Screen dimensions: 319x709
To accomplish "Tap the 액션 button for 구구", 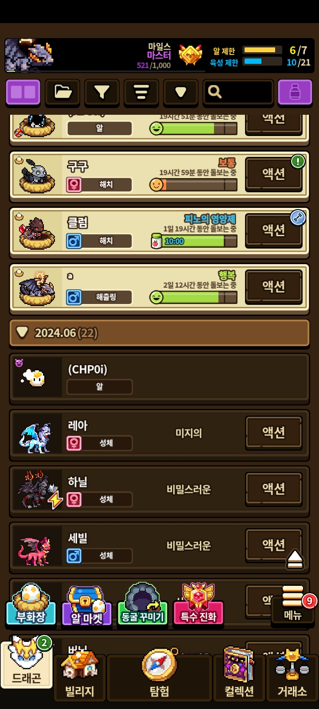I will (x=274, y=174).
